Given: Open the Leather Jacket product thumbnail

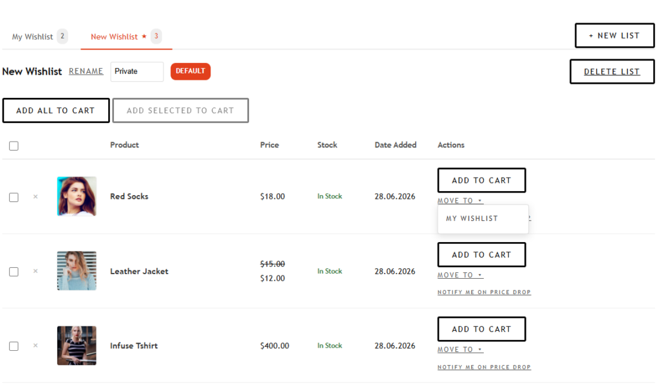Looking at the screenshot, I should pyautogui.click(x=77, y=270).
